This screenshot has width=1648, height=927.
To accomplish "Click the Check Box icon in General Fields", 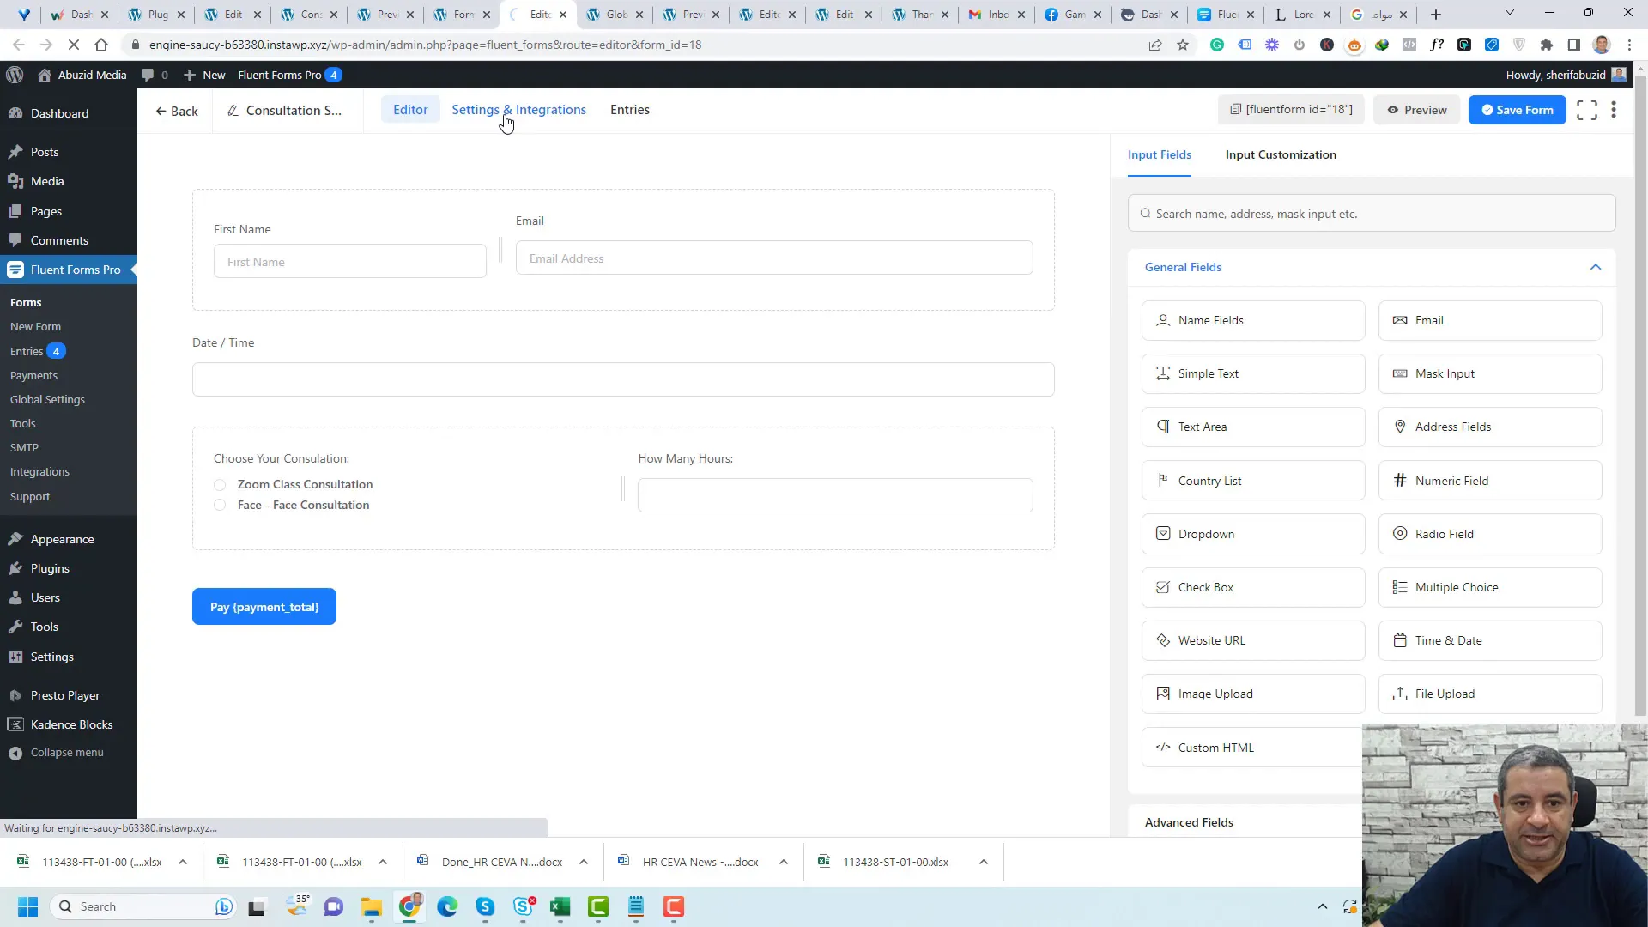I will click(1164, 587).
